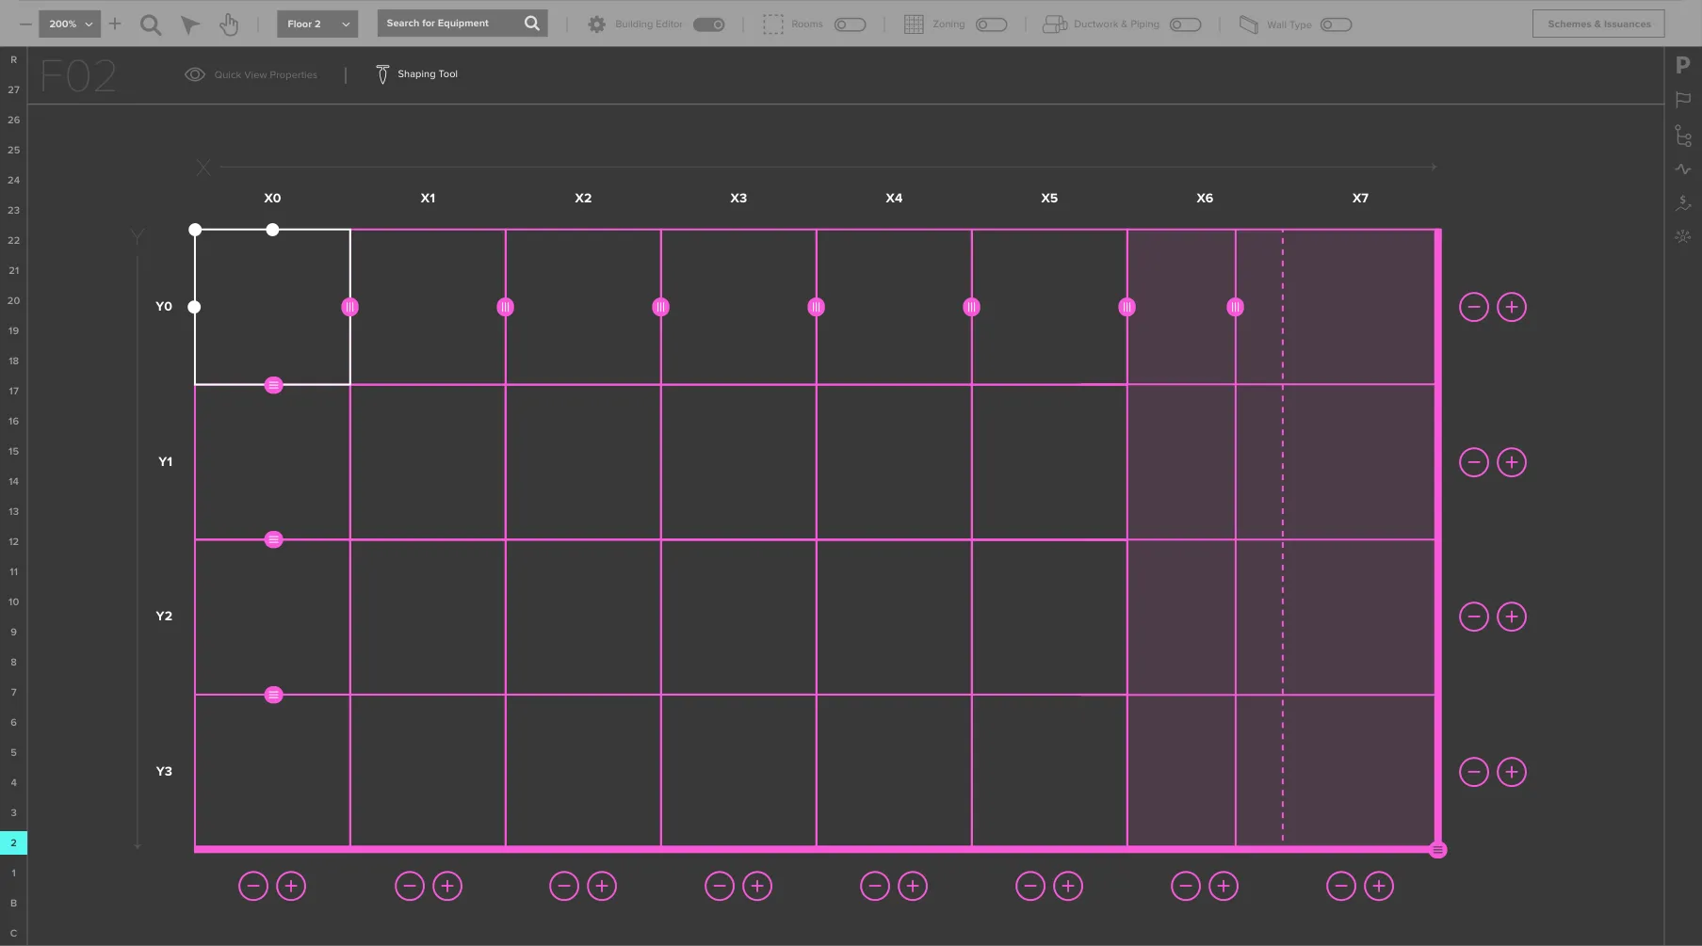Toggle the Zoning switch
This screenshot has width=1702, height=946.
[991, 24]
